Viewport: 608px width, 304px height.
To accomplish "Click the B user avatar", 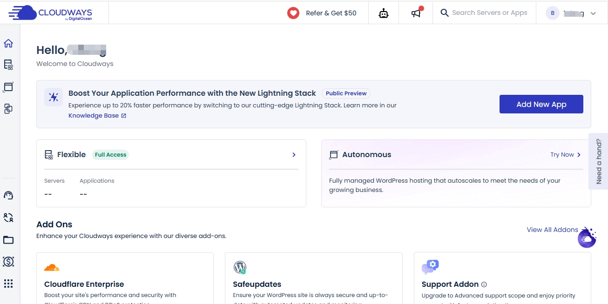I will [553, 13].
